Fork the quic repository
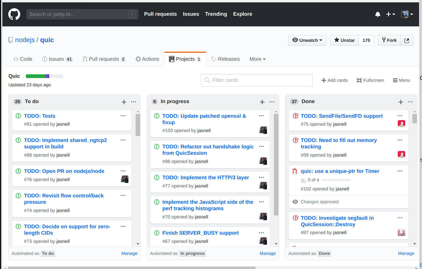Viewport: 422px width, 269px height. pyautogui.click(x=389, y=40)
